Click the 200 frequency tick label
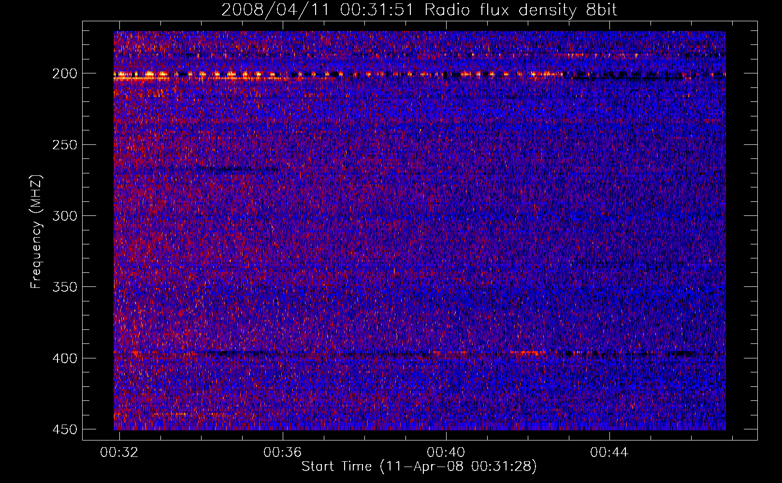 65,74
